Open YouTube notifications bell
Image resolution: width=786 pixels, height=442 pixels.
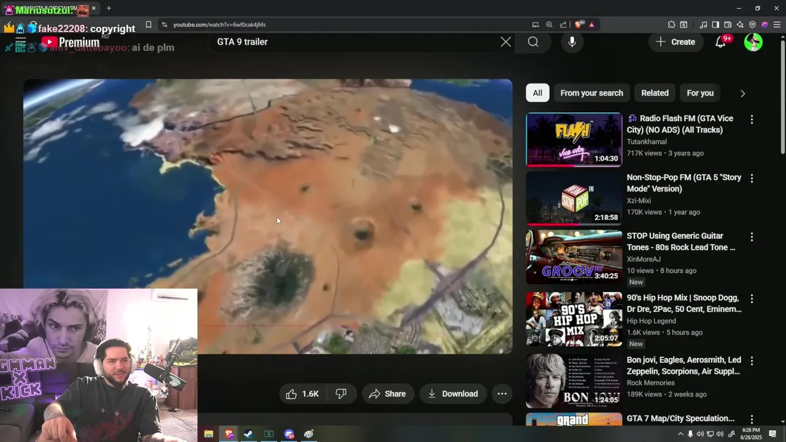point(721,42)
